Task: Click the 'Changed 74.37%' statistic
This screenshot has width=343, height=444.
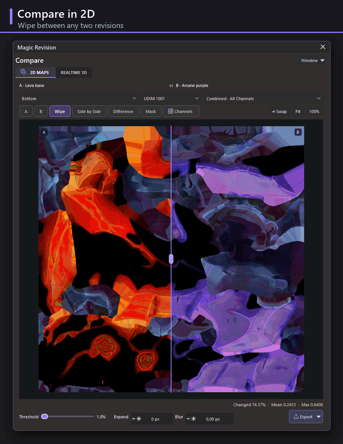Action: (x=249, y=405)
